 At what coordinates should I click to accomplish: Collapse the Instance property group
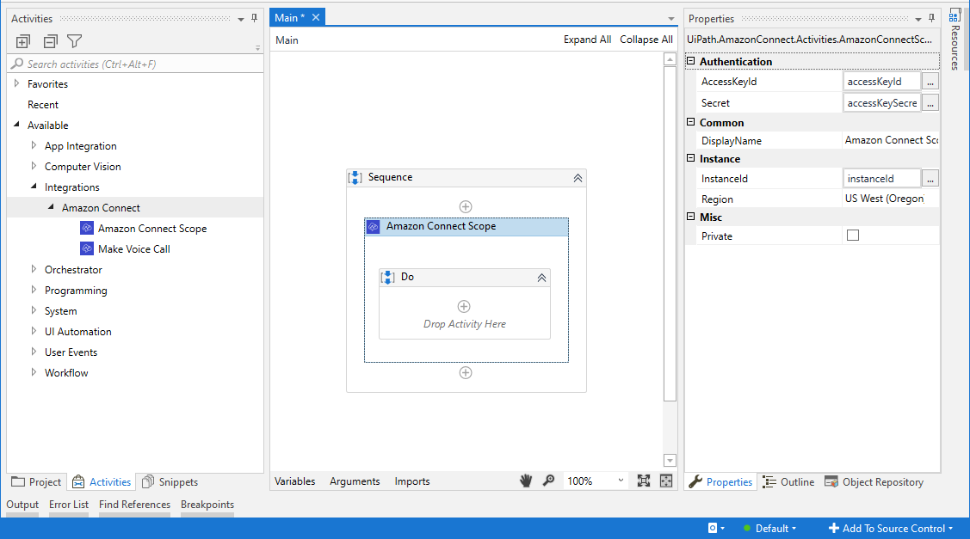691,158
